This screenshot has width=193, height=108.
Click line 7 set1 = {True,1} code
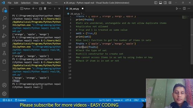coord(86,33)
